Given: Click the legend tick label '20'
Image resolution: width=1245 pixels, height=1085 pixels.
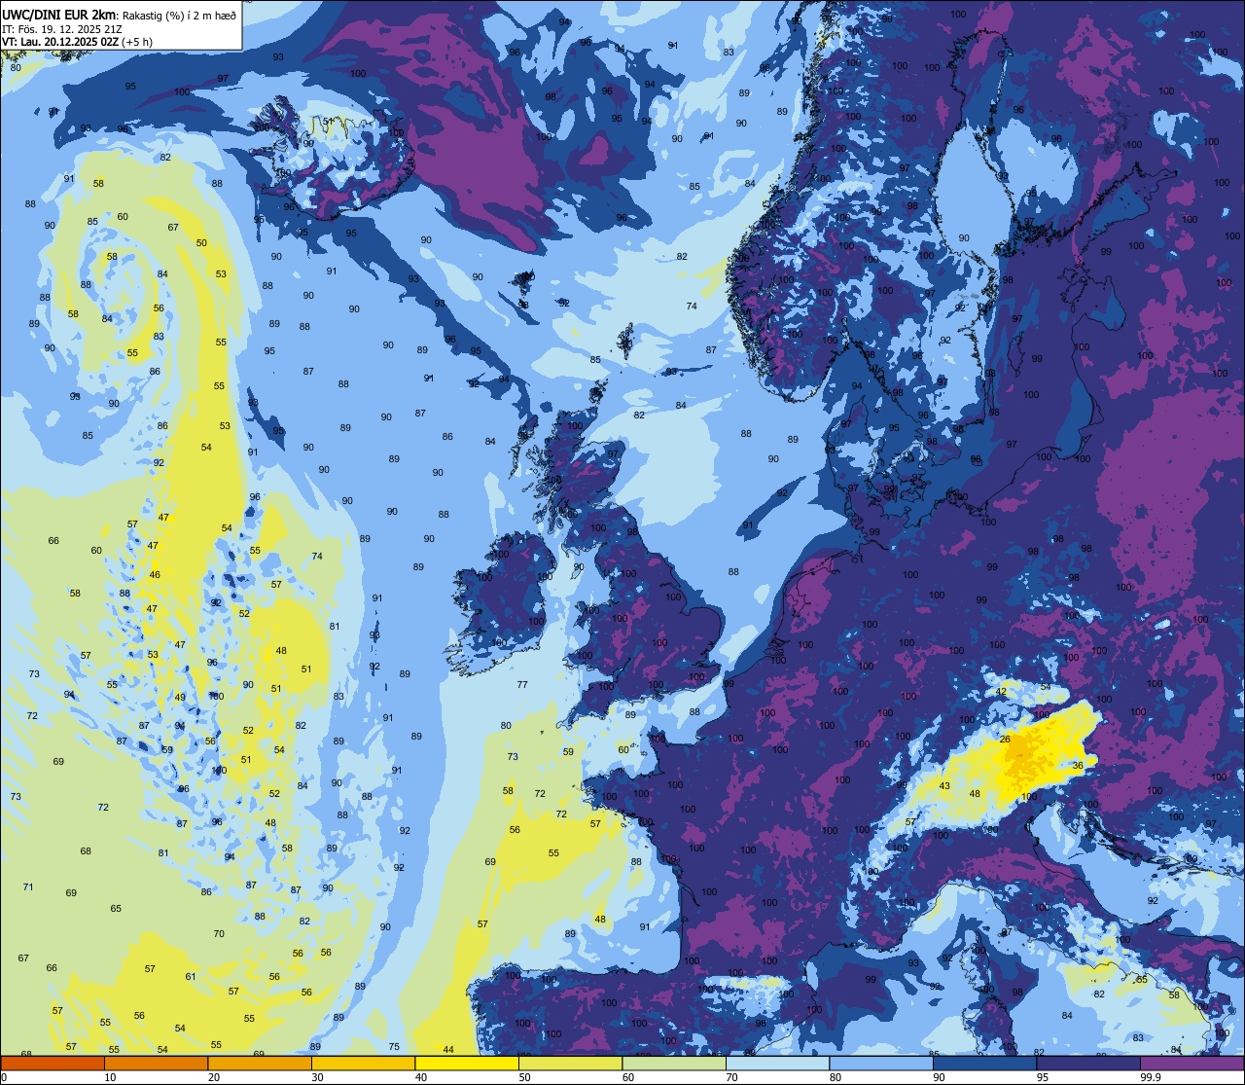Looking at the screenshot, I should [214, 1077].
